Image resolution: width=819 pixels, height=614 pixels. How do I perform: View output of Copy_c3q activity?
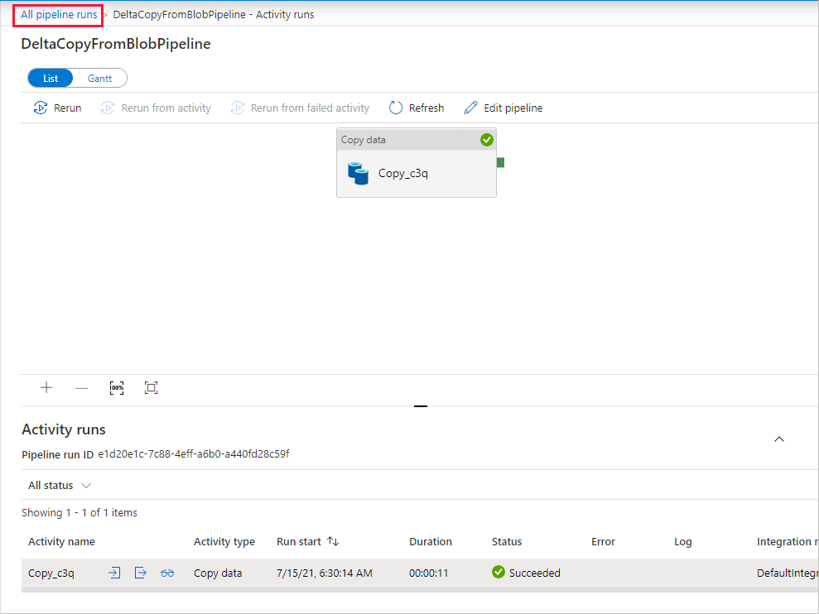coord(141,573)
